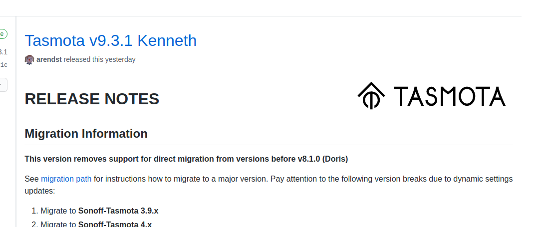Click the TASMOTA wordmark in the banner
Image resolution: width=536 pixels, height=227 pixels.
tap(450, 96)
